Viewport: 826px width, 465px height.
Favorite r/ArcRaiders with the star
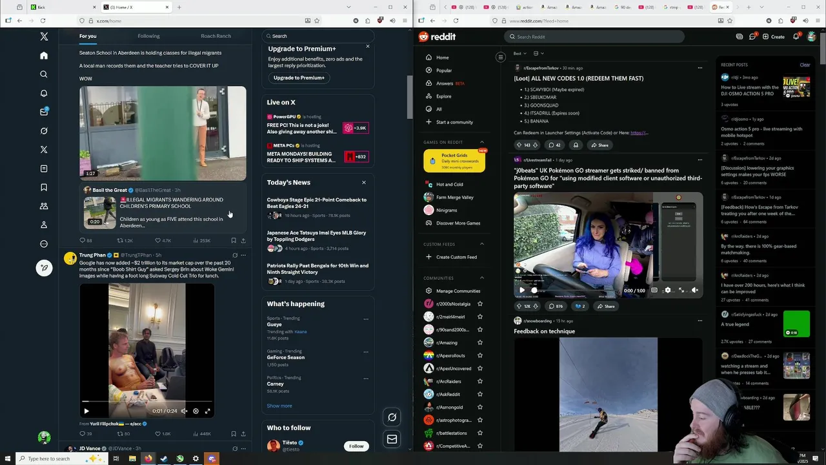tap(479, 381)
